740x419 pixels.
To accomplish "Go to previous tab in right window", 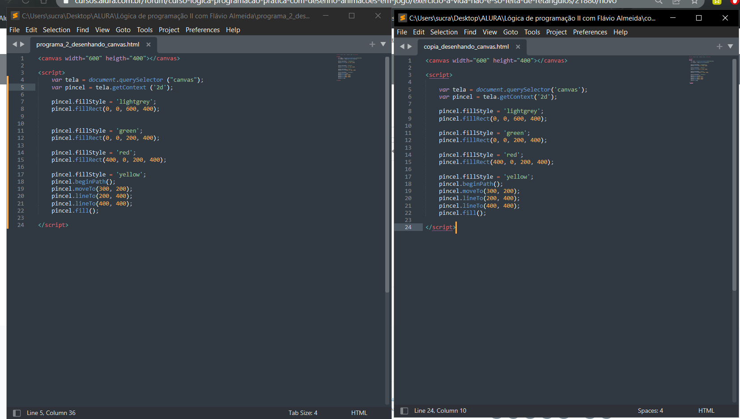I will pyautogui.click(x=402, y=46).
